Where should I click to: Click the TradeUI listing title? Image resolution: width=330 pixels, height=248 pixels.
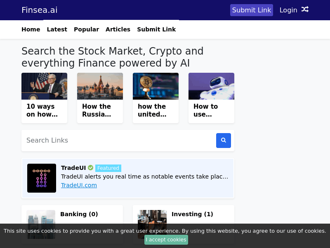73,168
